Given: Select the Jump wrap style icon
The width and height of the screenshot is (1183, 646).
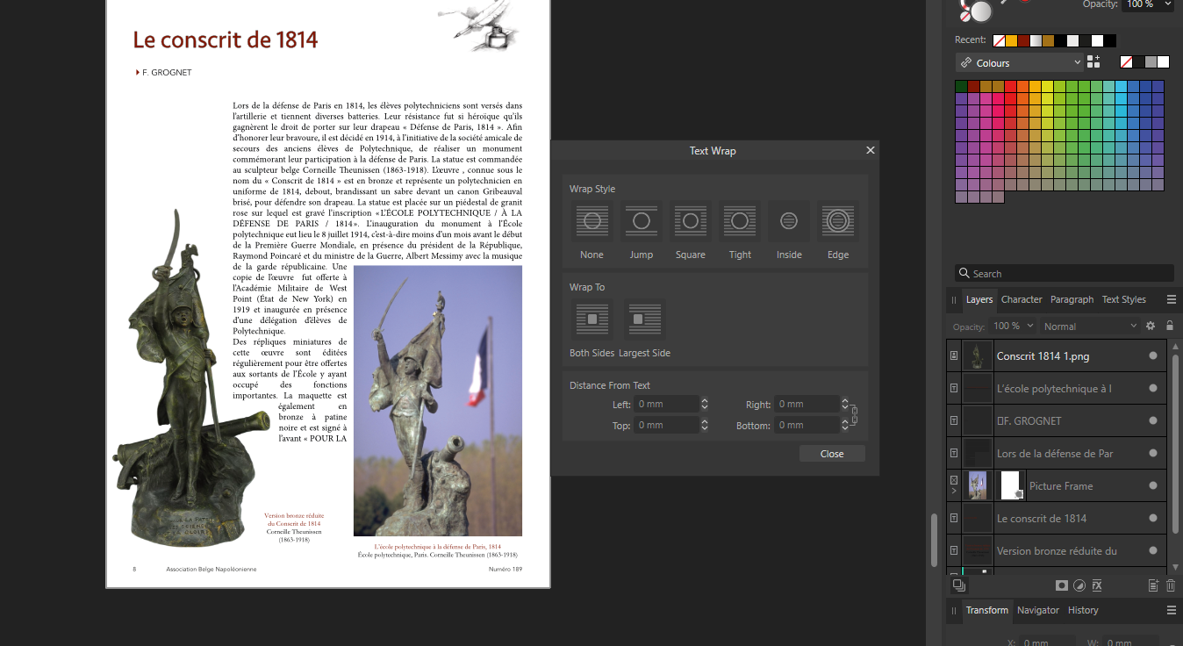Looking at the screenshot, I should pos(642,221).
